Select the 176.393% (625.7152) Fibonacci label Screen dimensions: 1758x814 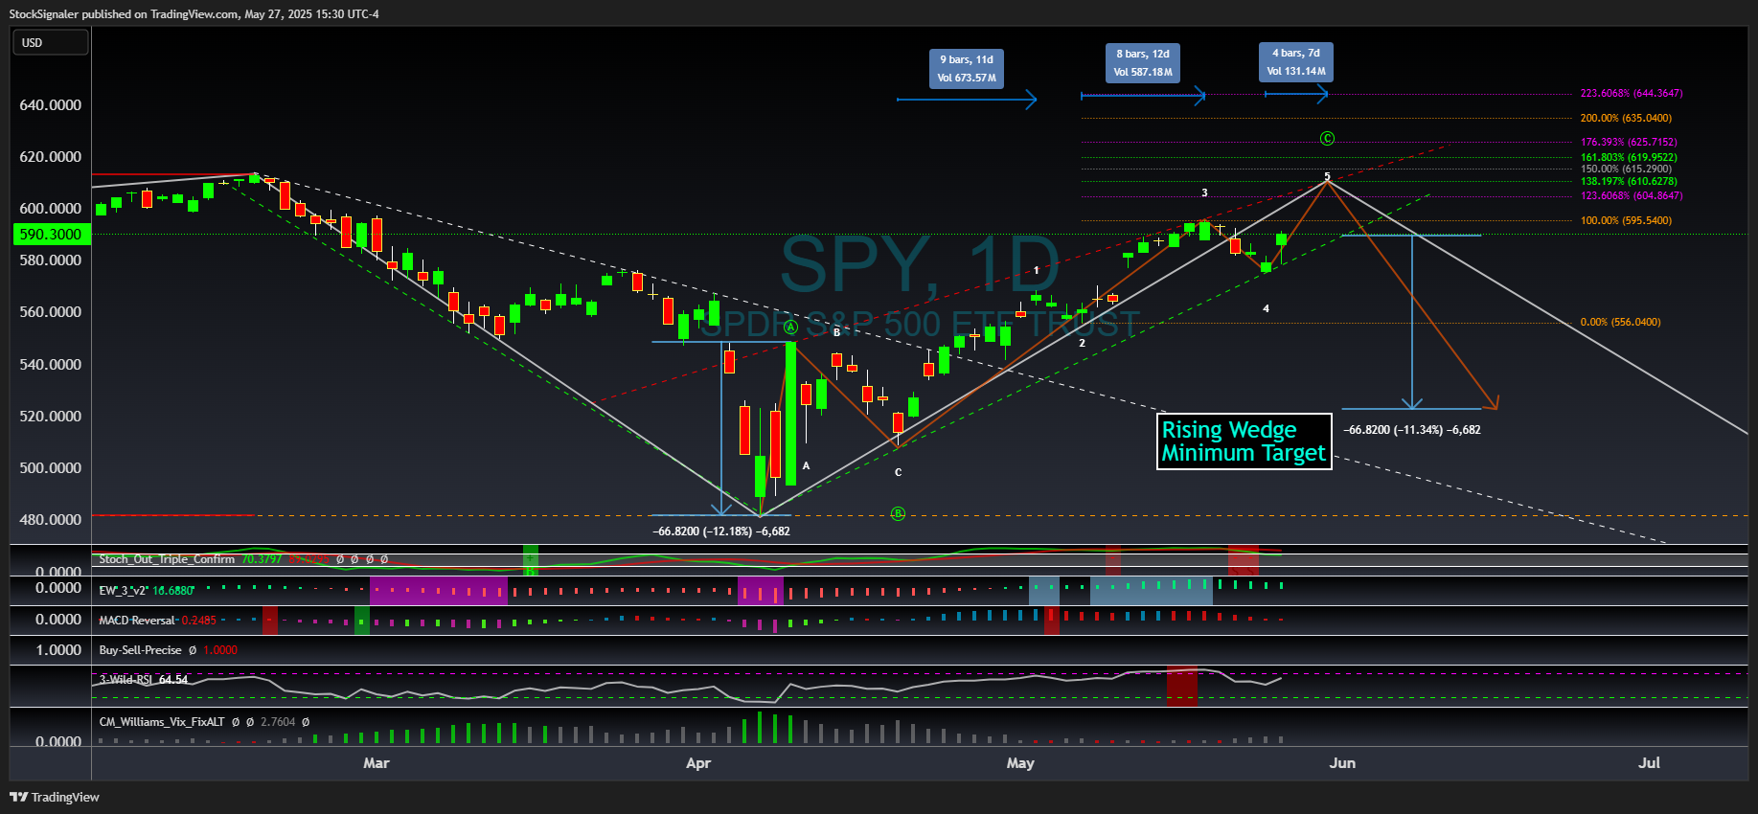(1629, 142)
